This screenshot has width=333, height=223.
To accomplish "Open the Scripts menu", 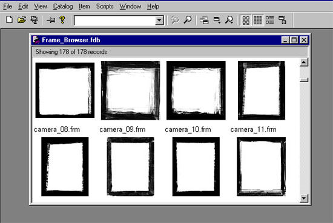I will [105, 7].
